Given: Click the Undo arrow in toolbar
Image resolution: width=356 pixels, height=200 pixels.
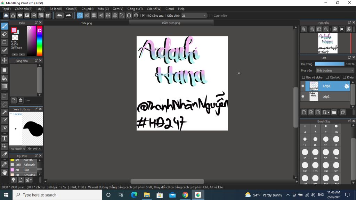Looking at the screenshot, I should (x=59, y=15).
